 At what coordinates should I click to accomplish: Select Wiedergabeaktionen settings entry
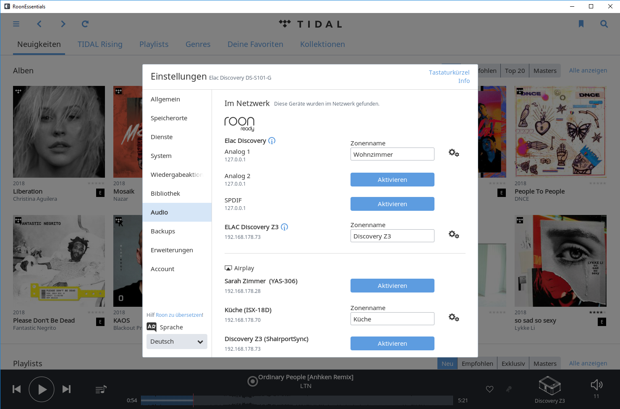(x=177, y=175)
